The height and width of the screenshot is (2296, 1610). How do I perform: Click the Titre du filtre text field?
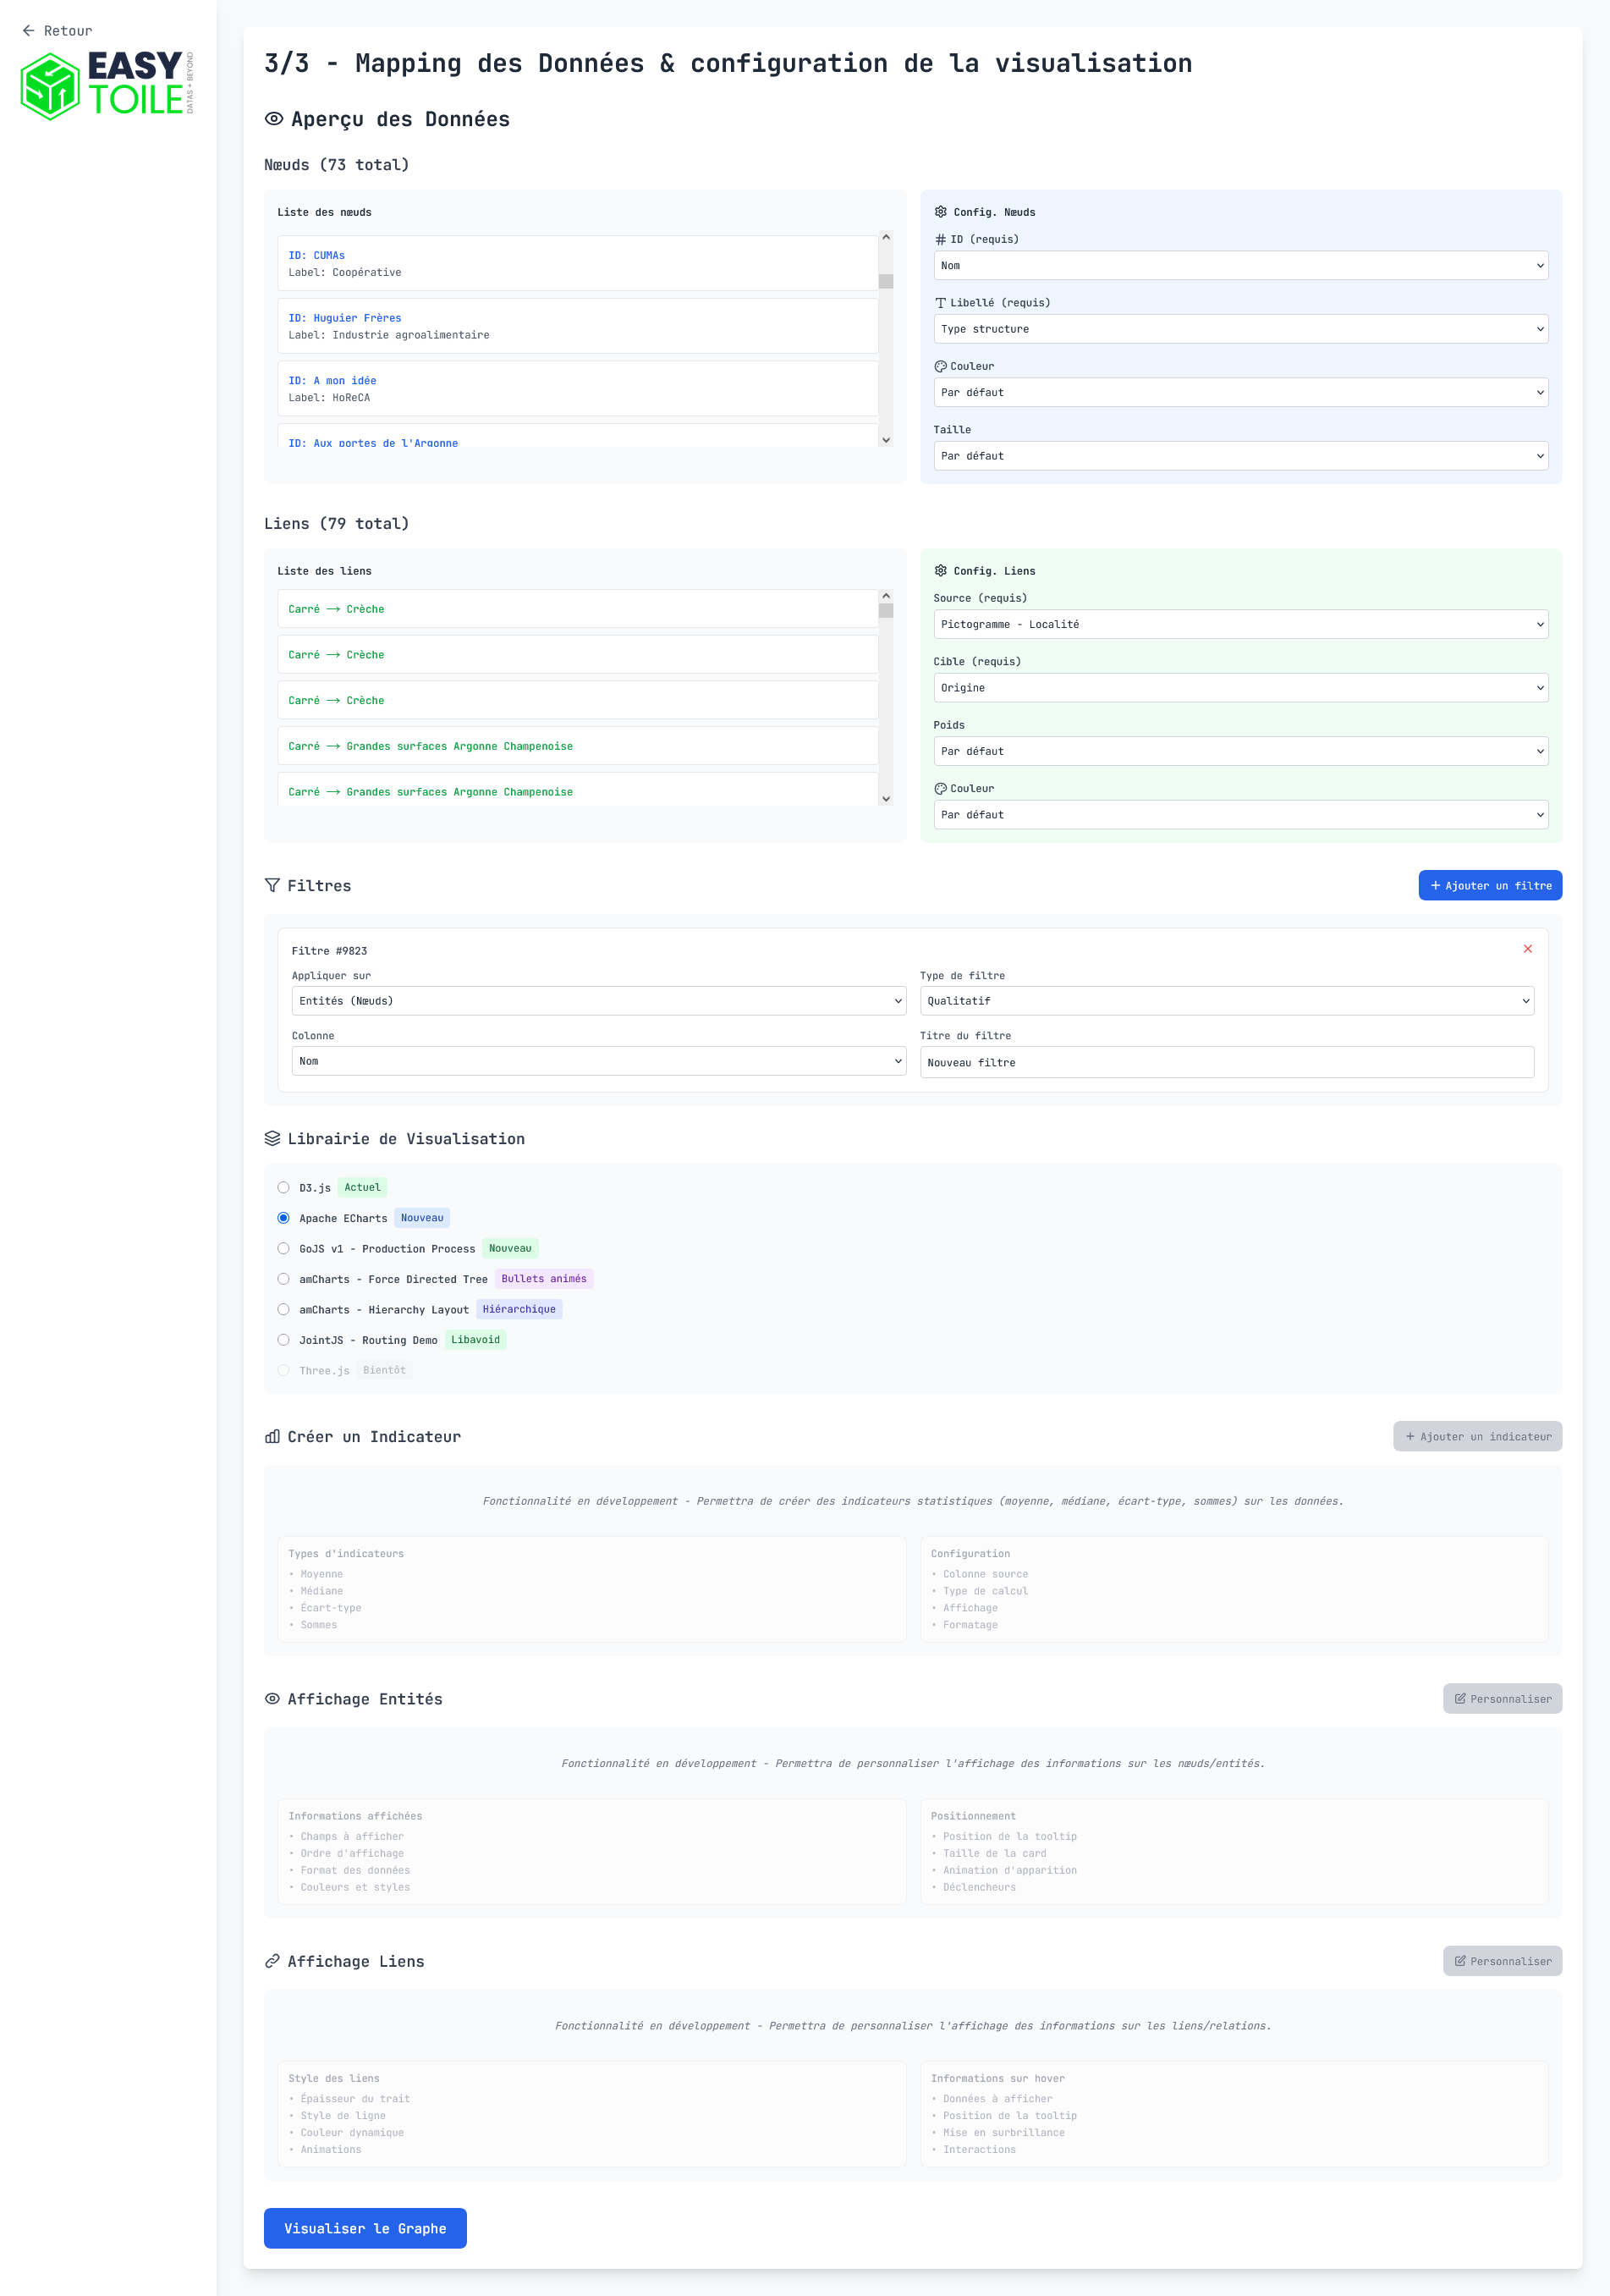coord(1225,1062)
